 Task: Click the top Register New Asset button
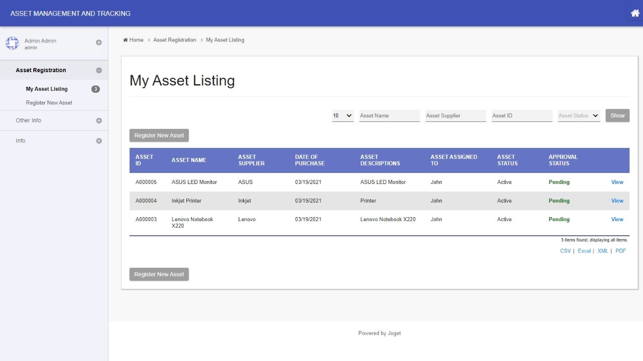coord(159,135)
